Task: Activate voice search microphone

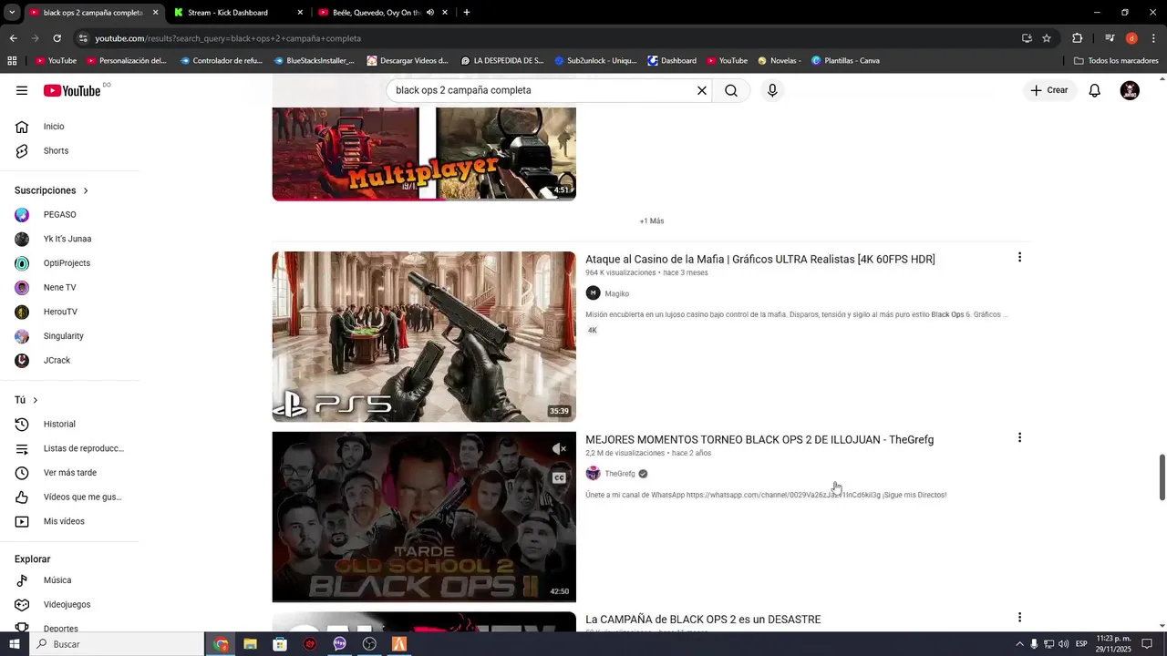Action: coord(772,90)
